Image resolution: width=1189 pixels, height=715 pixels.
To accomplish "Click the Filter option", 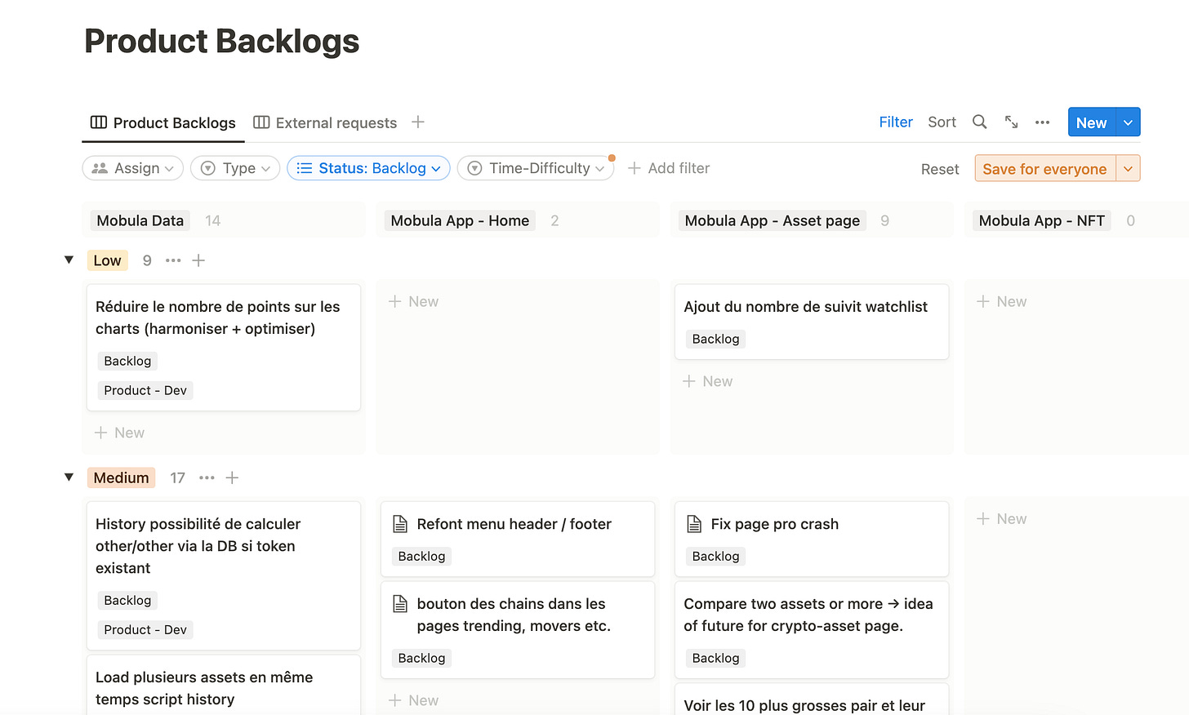I will click(x=896, y=122).
